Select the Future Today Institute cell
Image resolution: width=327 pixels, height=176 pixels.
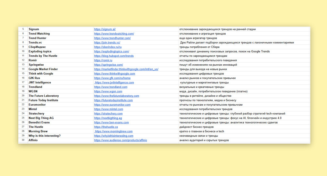coord(61,100)
